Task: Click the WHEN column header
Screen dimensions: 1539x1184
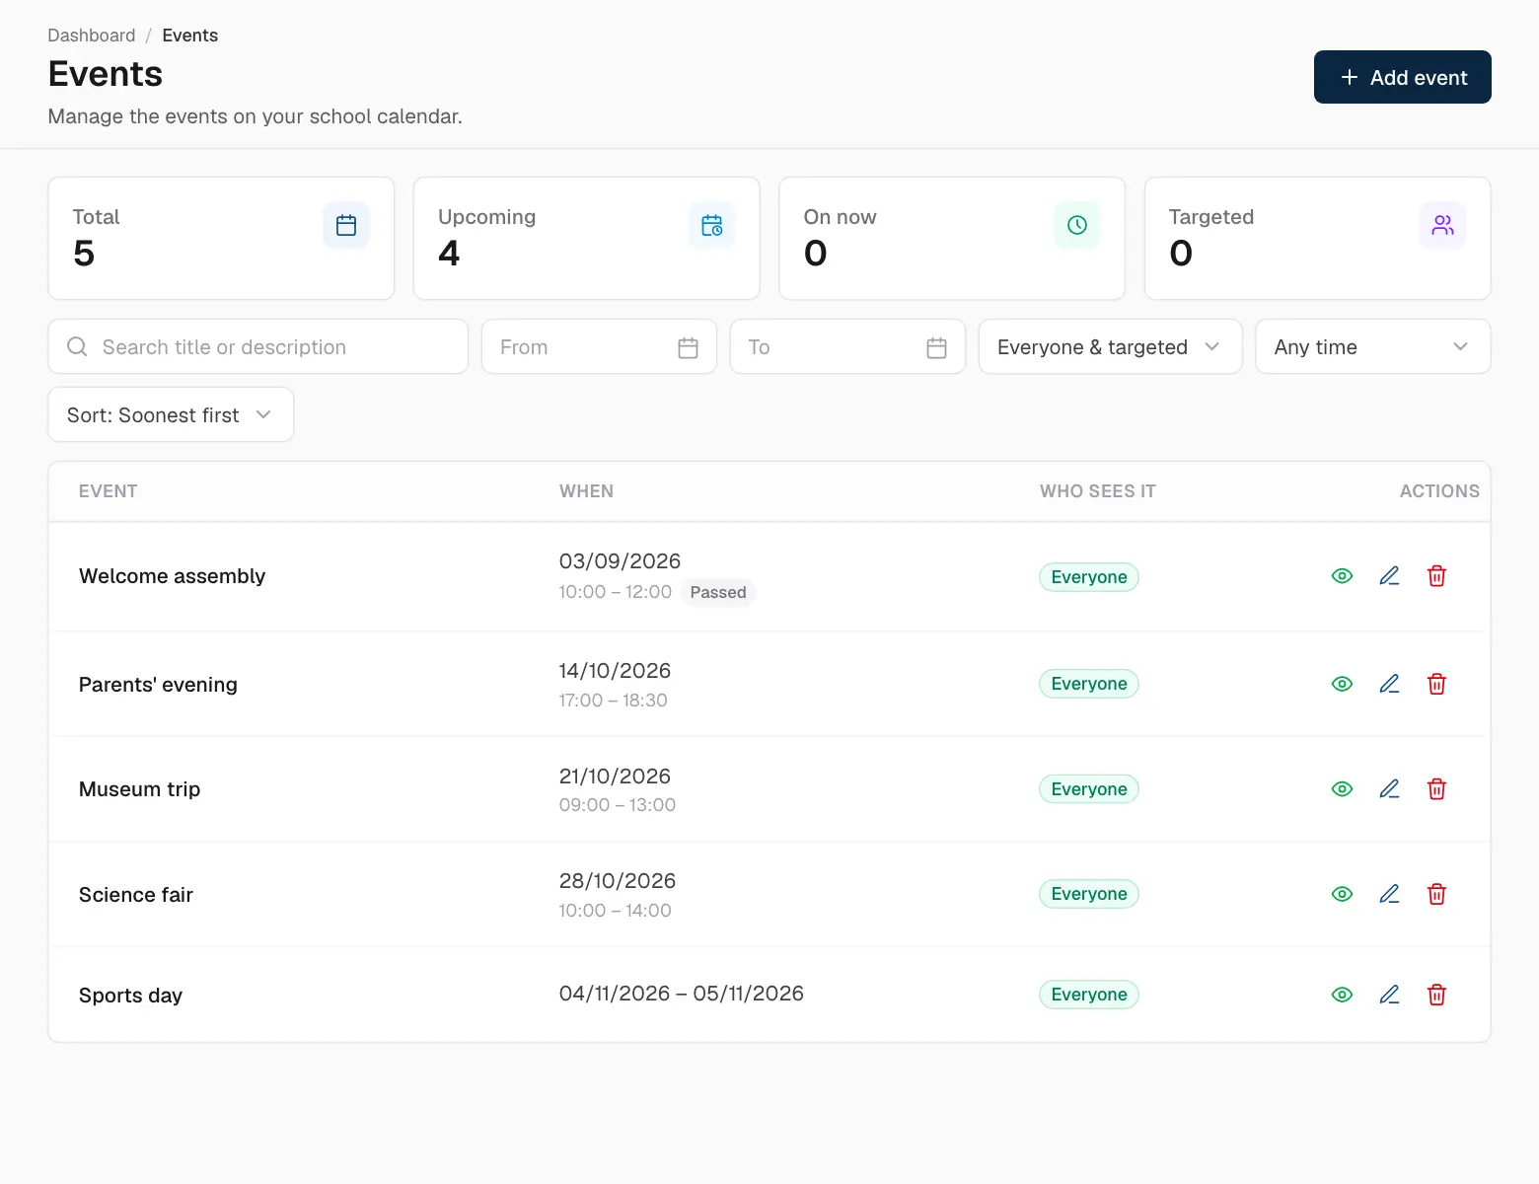Action: (x=586, y=491)
